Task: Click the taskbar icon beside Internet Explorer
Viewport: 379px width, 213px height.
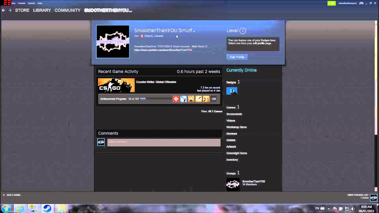Action: click(33, 209)
